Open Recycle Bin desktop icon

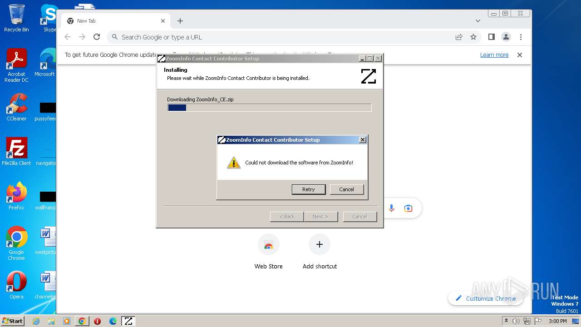click(16, 18)
